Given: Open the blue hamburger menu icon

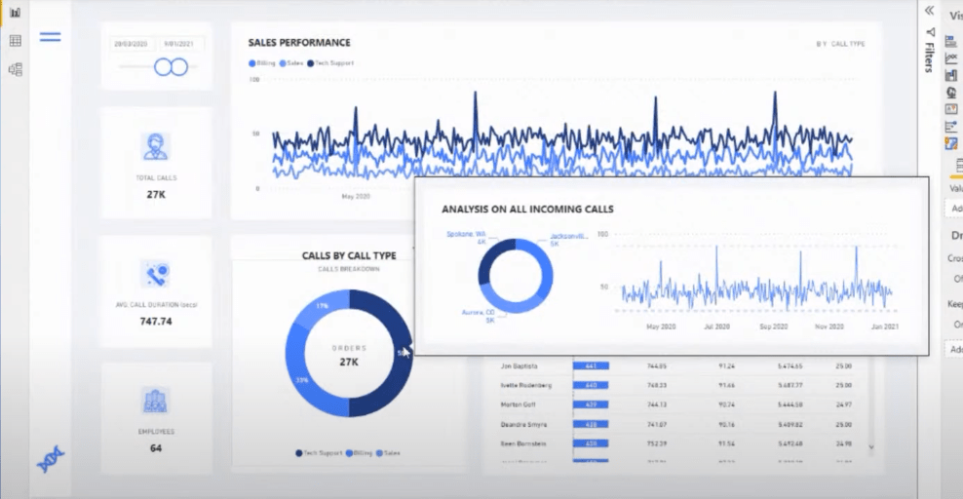Looking at the screenshot, I should [51, 37].
